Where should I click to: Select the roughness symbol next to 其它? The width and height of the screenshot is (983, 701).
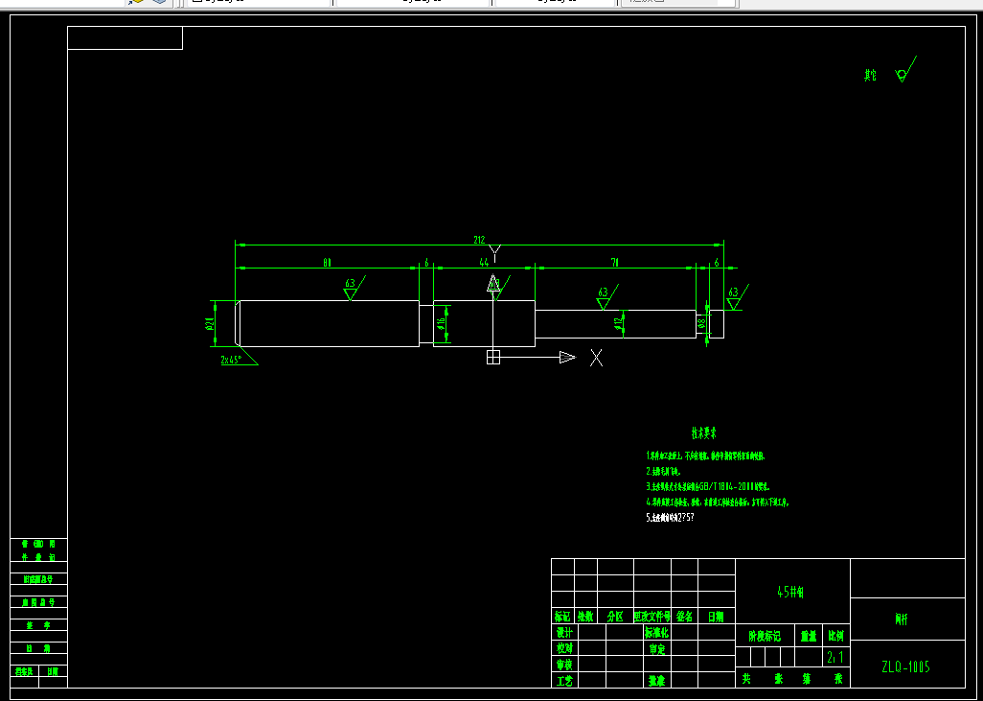[x=906, y=70]
